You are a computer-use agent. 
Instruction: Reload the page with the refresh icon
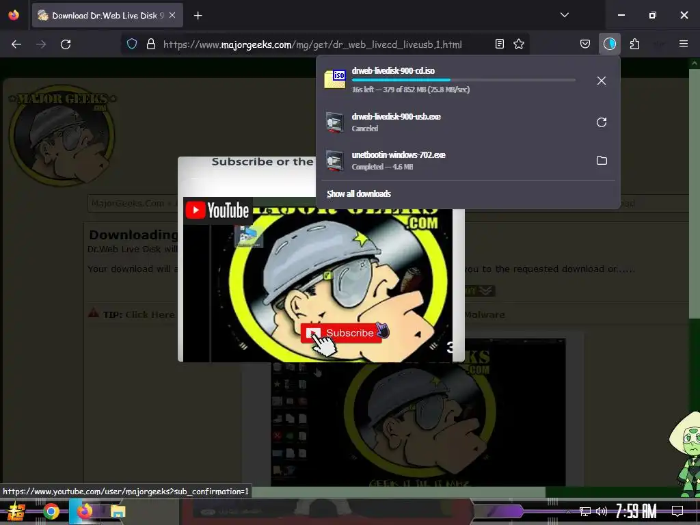point(66,44)
